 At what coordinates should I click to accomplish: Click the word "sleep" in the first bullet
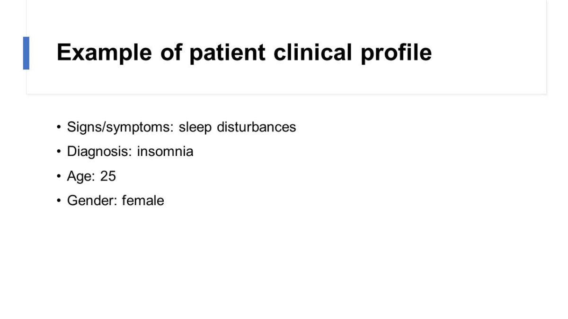pyautogui.click(x=195, y=127)
